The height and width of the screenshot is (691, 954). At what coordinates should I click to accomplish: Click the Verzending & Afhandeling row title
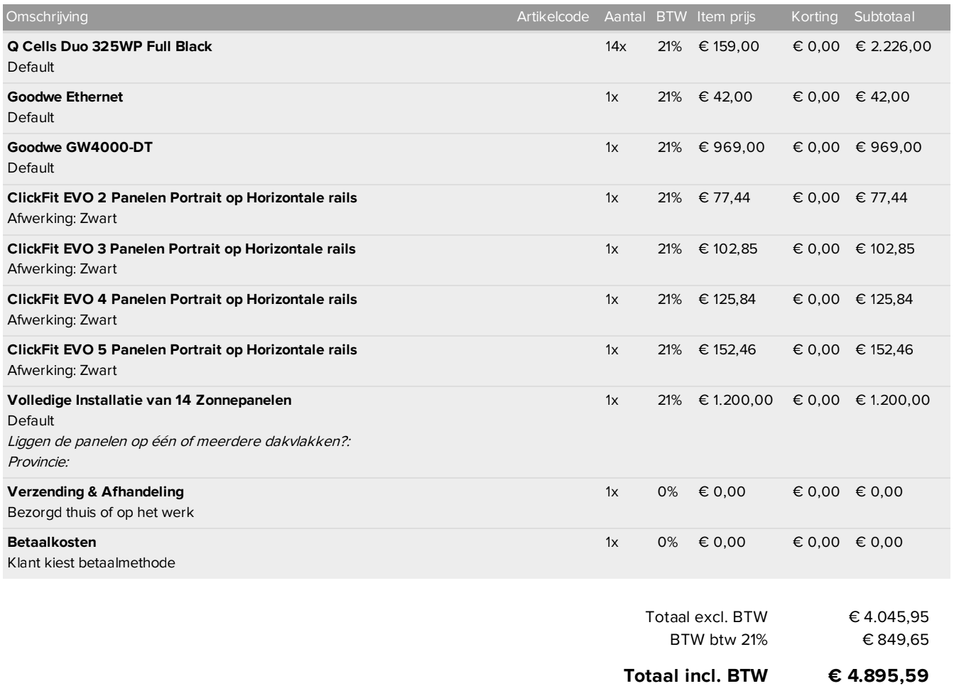click(x=95, y=492)
